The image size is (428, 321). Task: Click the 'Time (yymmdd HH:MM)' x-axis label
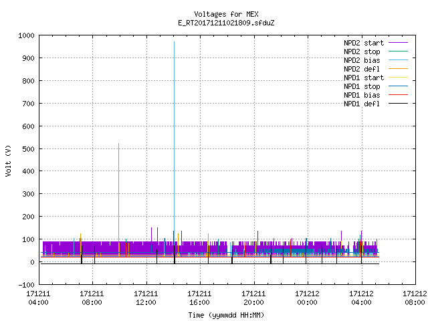point(226,315)
